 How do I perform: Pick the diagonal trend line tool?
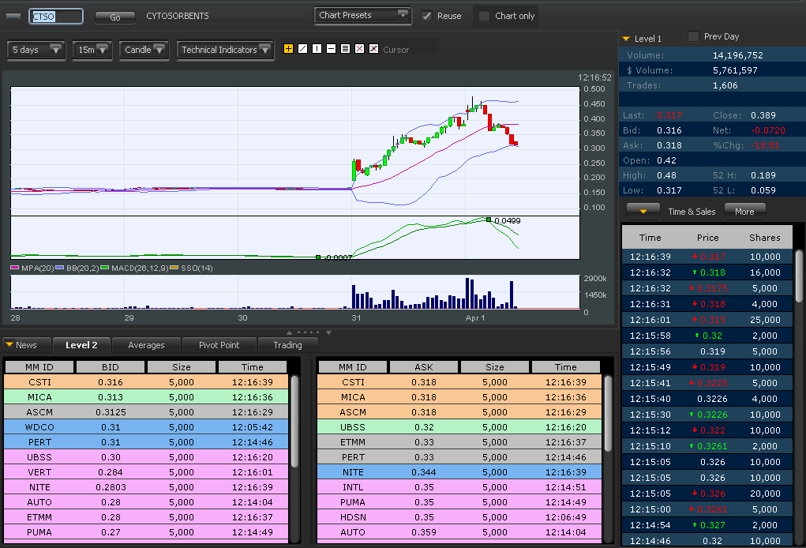pyautogui.click(x=302, y=49)
